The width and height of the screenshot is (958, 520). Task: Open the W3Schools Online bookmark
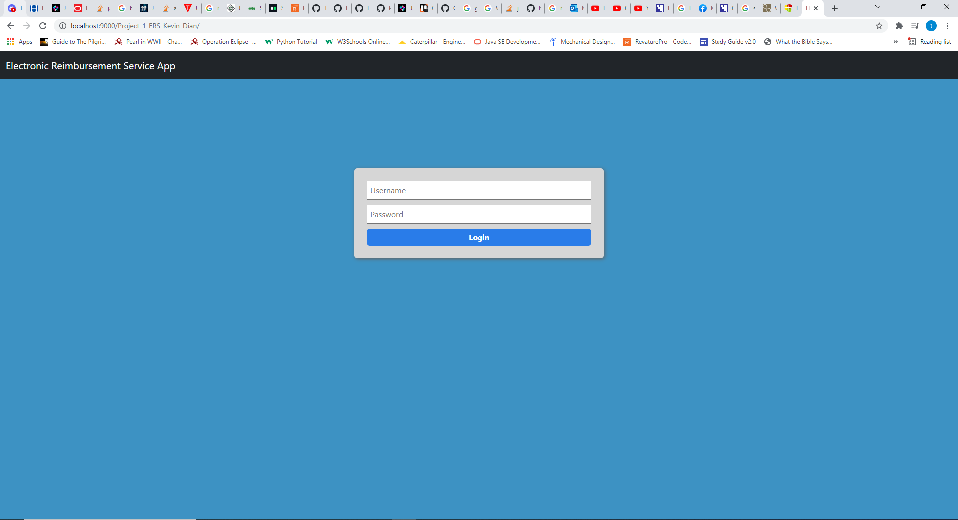click(x=357, y=42)
